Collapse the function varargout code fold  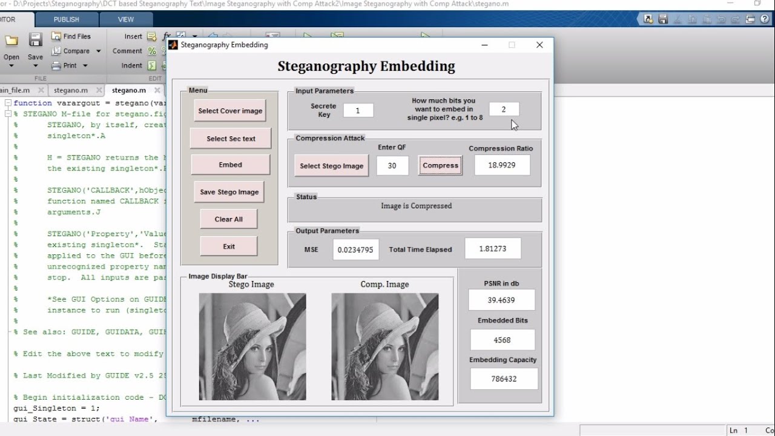[x=8, y=103]
